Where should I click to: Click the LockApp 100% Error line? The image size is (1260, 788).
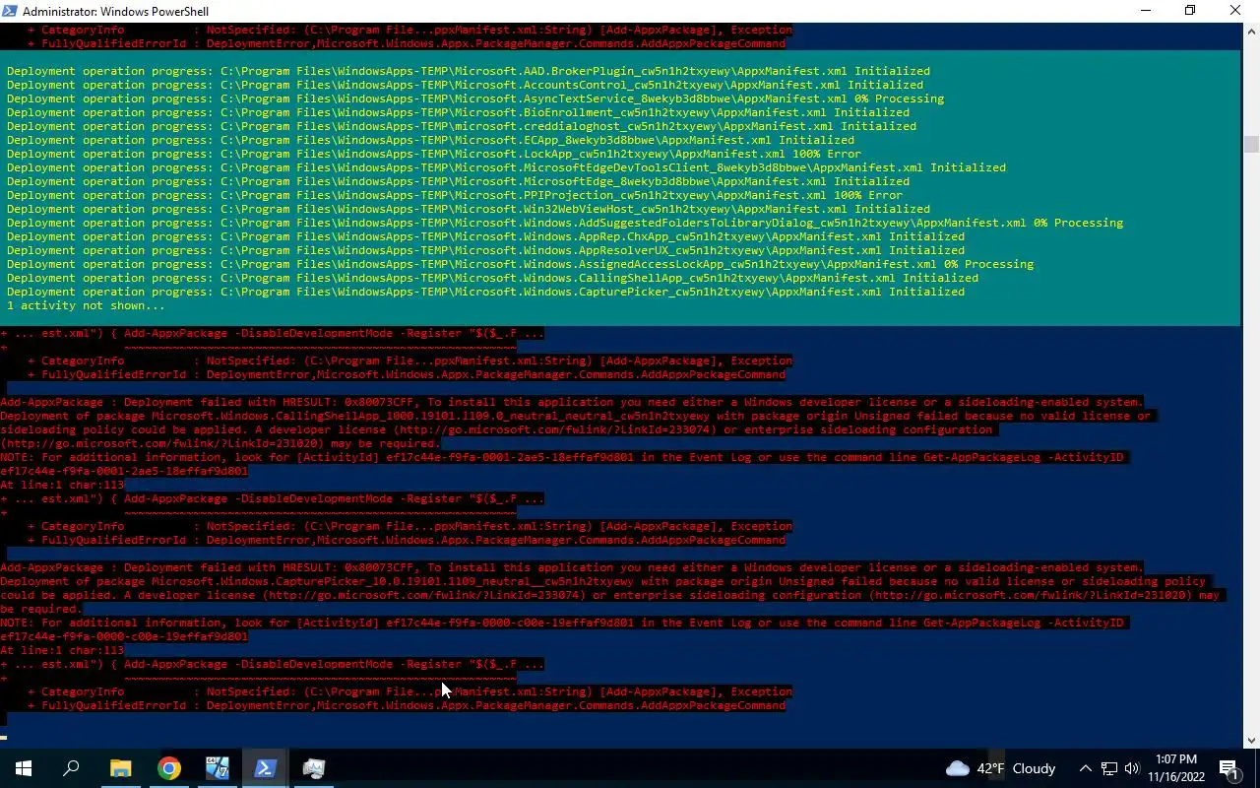(x=434, y=154)
